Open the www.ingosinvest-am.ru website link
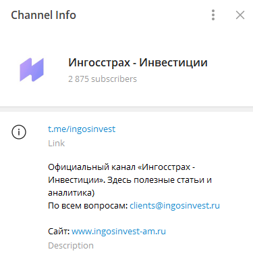This screenshot has width=253, height=258. click(x=119, y=232)
